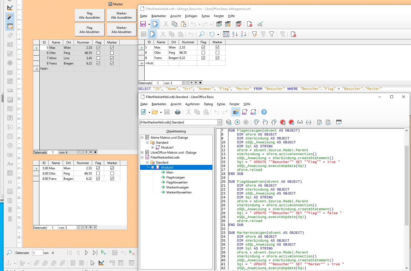
Task: Toggle Marker checkbox for Max in lower form table
Action: pos(112,168)
